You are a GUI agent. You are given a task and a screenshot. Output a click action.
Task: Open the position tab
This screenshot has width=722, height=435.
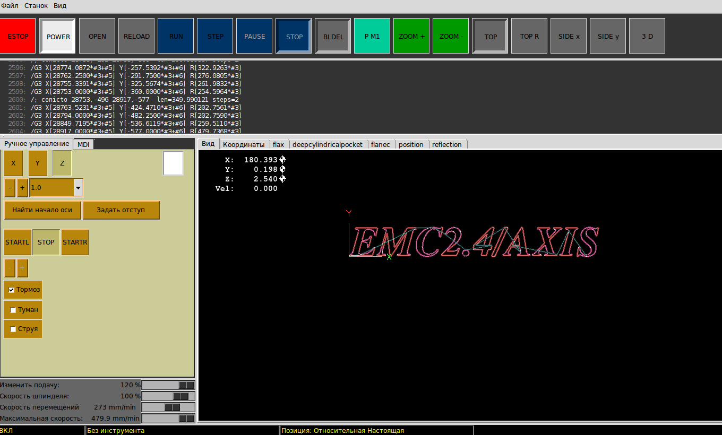pos(411,144)
